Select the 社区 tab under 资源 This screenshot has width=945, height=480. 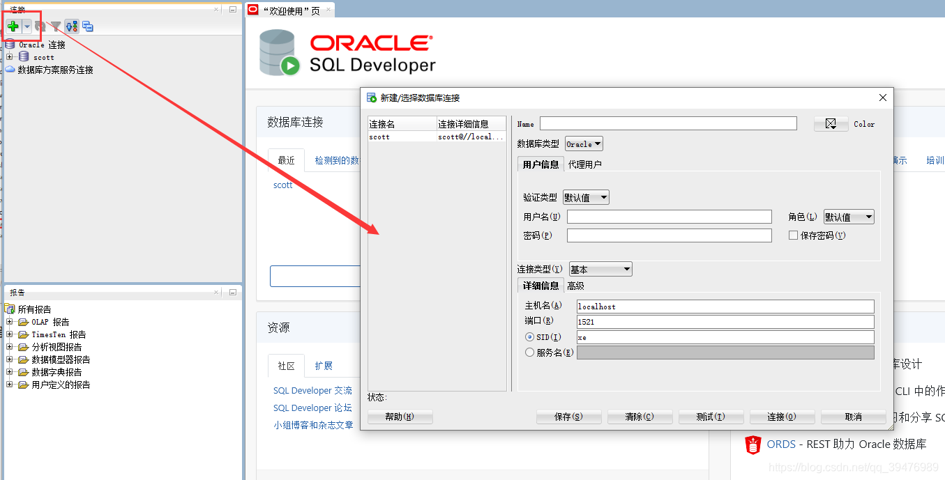[x=286, y=366]
